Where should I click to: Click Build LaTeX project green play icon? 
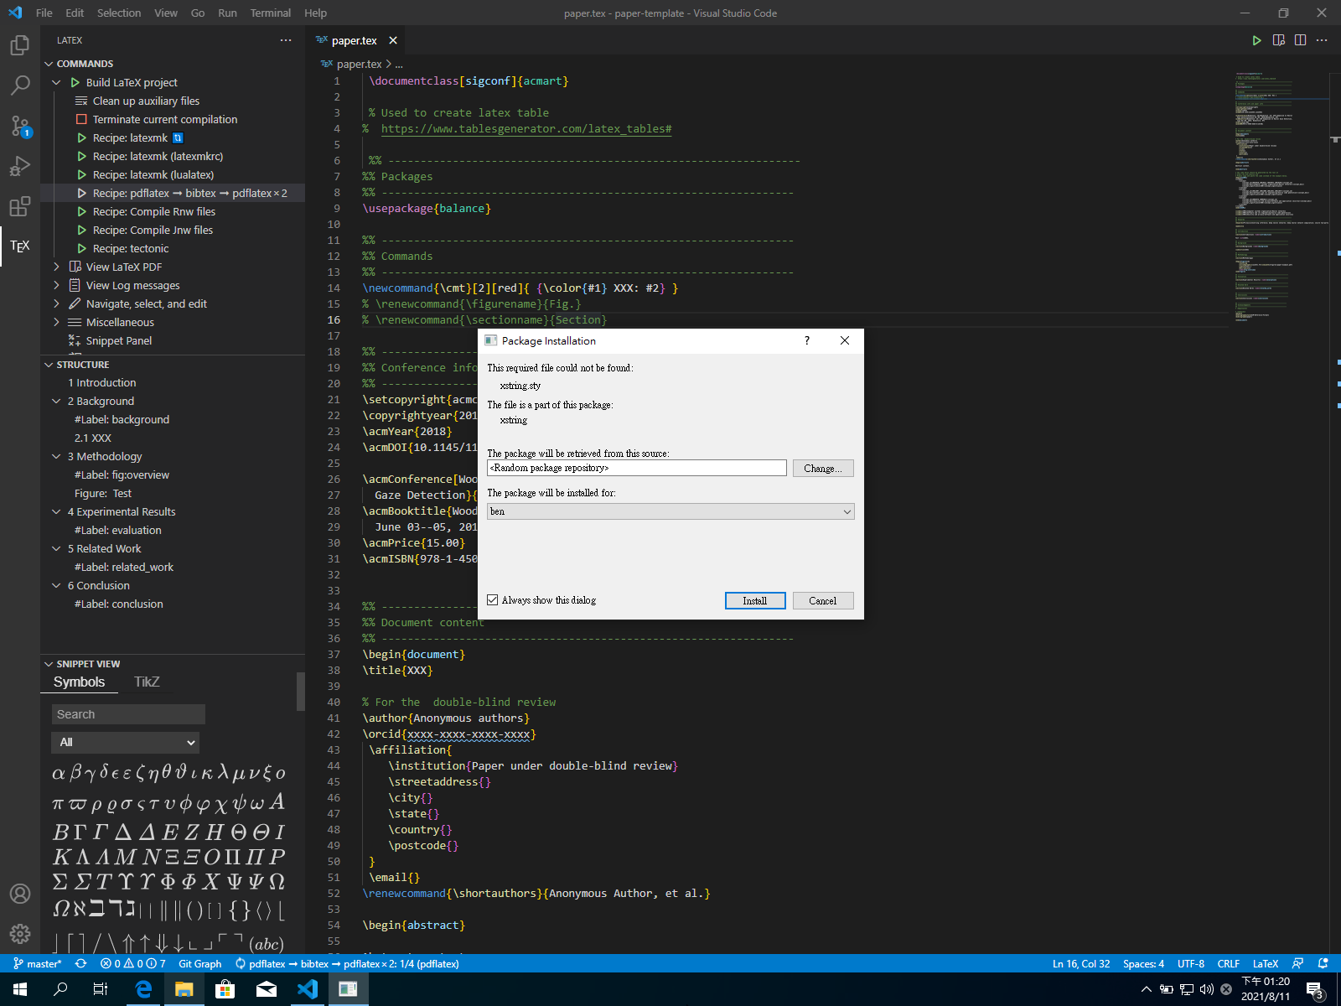pyautogui.click(x=75, y=82)
